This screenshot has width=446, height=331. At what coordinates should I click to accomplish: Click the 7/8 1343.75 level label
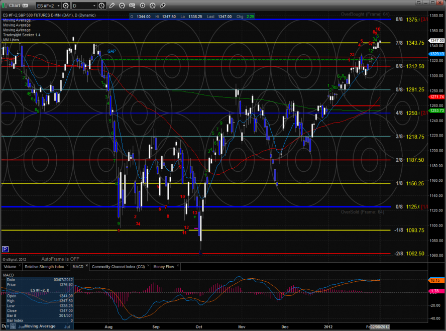pyautogui.click(x=410, y=43)
